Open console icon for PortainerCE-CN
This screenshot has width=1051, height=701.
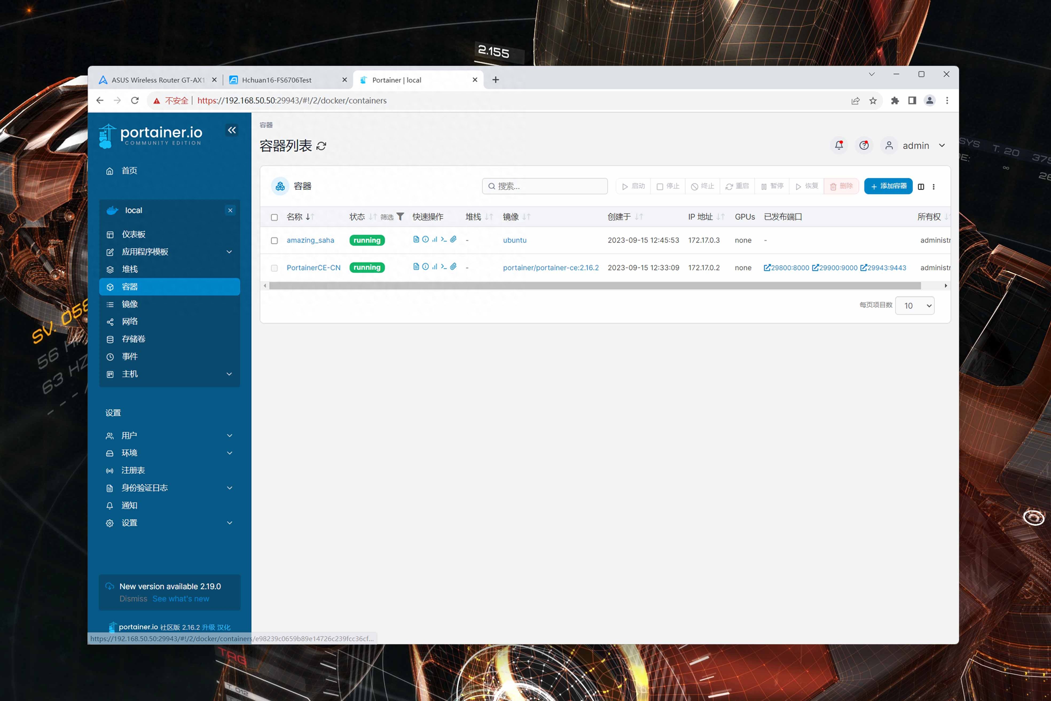tap(444, 266)
